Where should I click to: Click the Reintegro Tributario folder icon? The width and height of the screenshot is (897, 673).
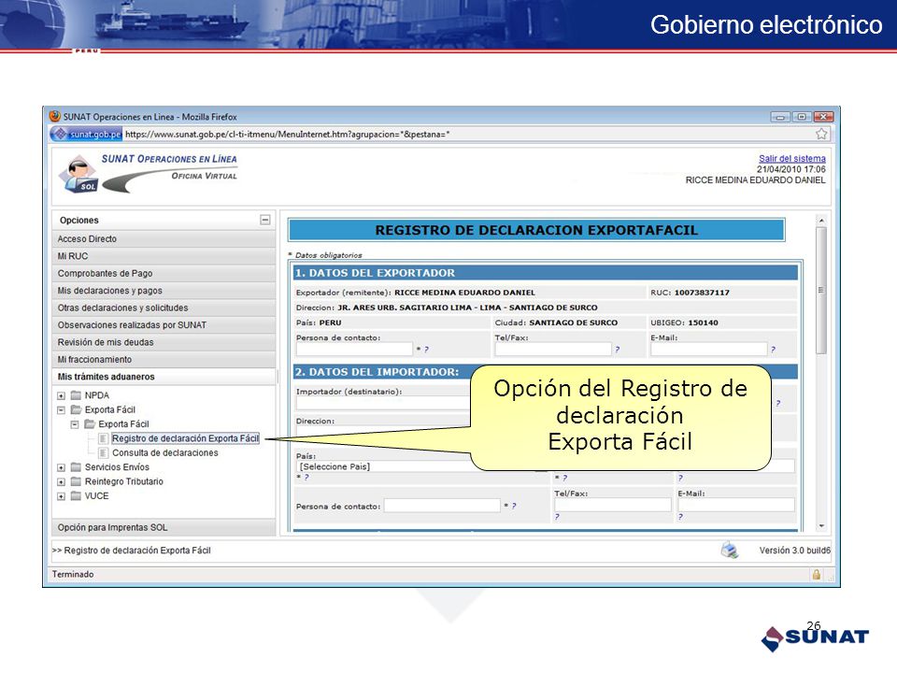[x=76, y=481]
